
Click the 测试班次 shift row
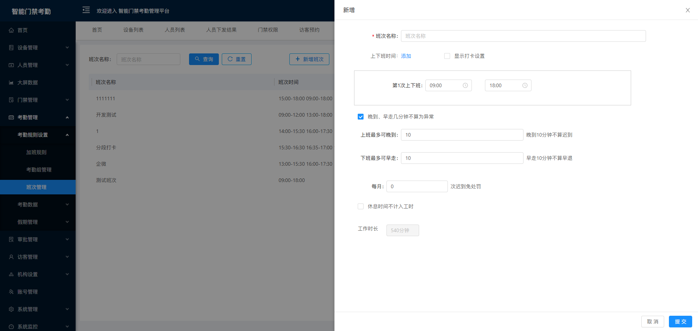pyautogui.click(x=212, y=180)
